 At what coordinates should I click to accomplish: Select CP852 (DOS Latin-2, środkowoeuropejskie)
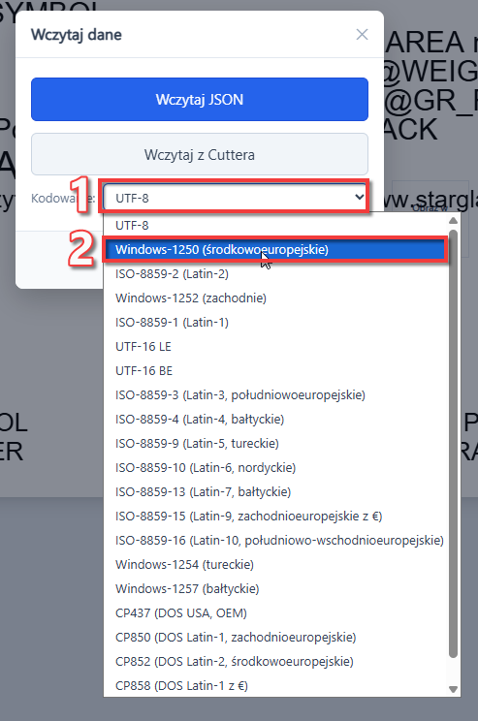tap(276, 661)
